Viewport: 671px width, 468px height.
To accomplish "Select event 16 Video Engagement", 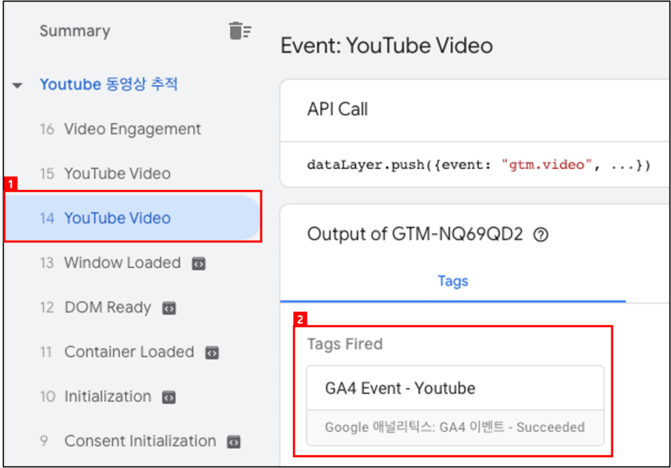I will [121, 129].
